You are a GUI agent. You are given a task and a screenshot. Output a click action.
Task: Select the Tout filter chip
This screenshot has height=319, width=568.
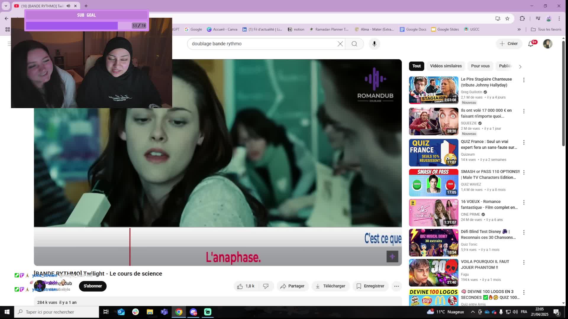tap(417, 66)
